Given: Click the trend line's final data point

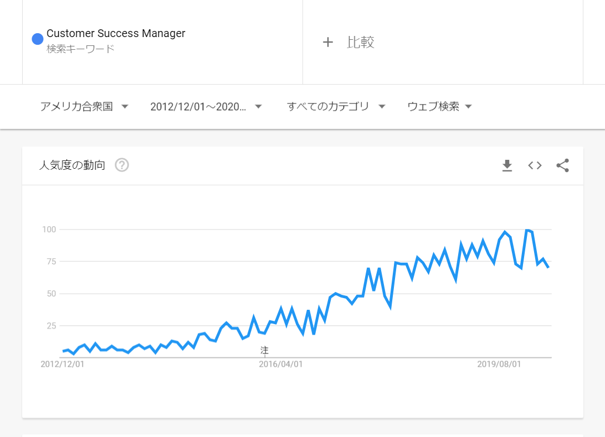Looking at the screenshot, I should pos(548,267).
